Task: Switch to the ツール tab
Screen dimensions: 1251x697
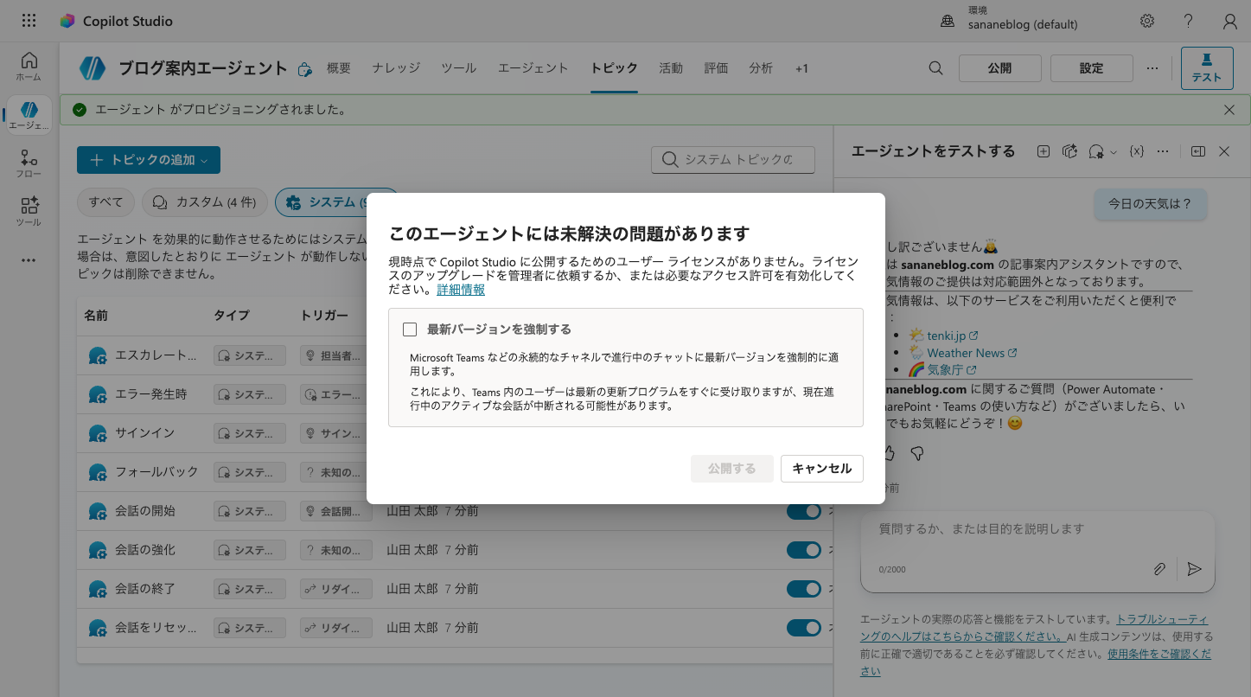Action: [x=458, y=68]
